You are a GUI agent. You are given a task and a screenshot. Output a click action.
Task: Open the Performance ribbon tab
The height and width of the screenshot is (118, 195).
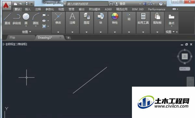157,9
